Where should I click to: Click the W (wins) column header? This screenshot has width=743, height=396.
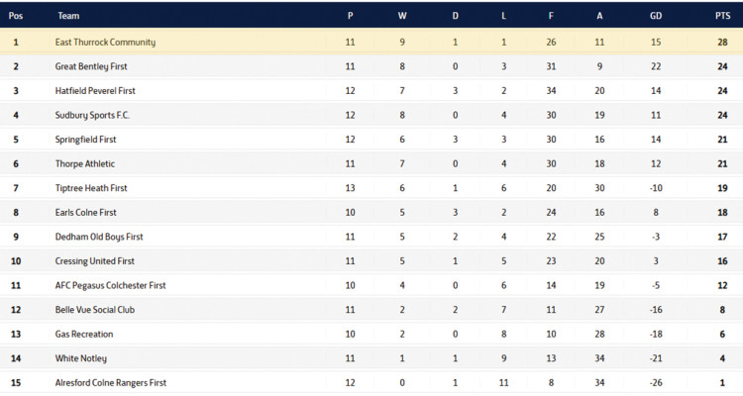tap(401, 16)
